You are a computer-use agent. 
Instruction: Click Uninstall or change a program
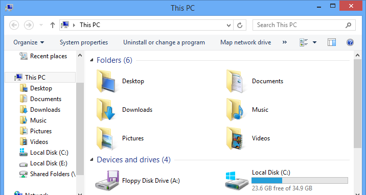click(x=164, y=42)
